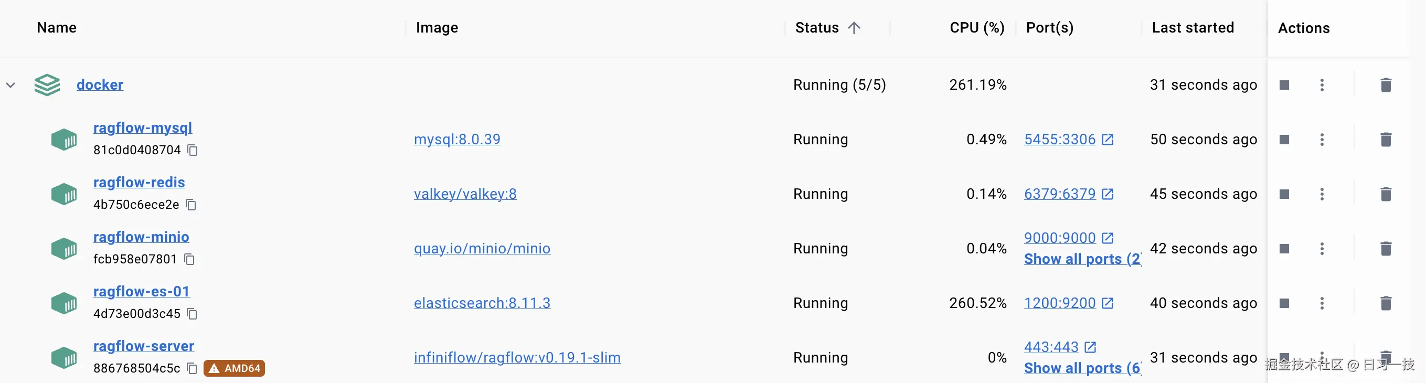Open the ragflow-server container details
Screen dimensions: 1426x383
coord(143,346)
